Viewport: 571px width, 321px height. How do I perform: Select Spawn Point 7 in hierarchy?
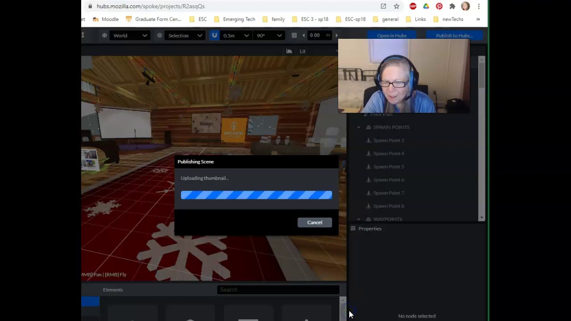pyautogui.click(x=389, y=193)
